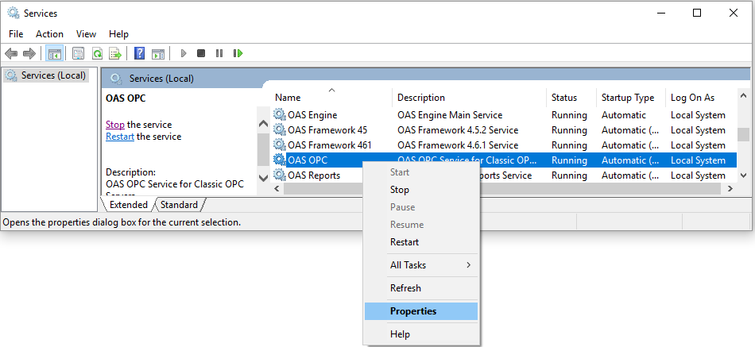The height and width of the screenshot is (347, 755).
Task: Click the Stop the service link
Action: pos(115,125)
